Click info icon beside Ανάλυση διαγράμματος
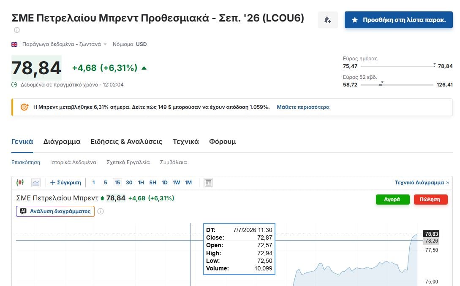 101,211
